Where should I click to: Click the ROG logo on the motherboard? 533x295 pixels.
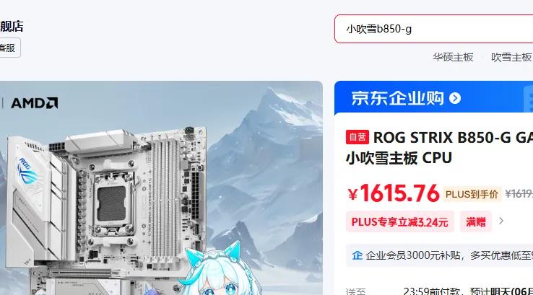(27, 171)
